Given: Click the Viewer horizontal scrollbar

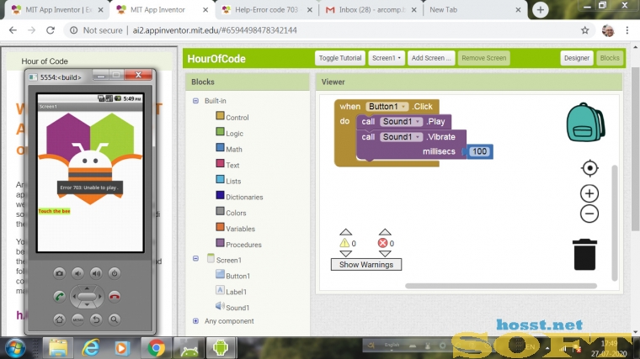Looking at the screenshot, I should click(501, 286).
